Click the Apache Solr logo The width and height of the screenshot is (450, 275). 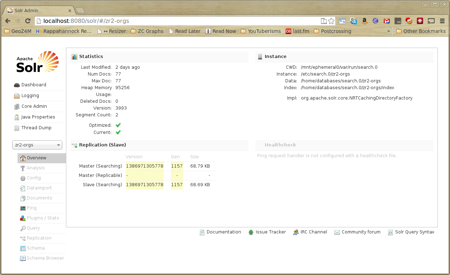pos(38,62)
